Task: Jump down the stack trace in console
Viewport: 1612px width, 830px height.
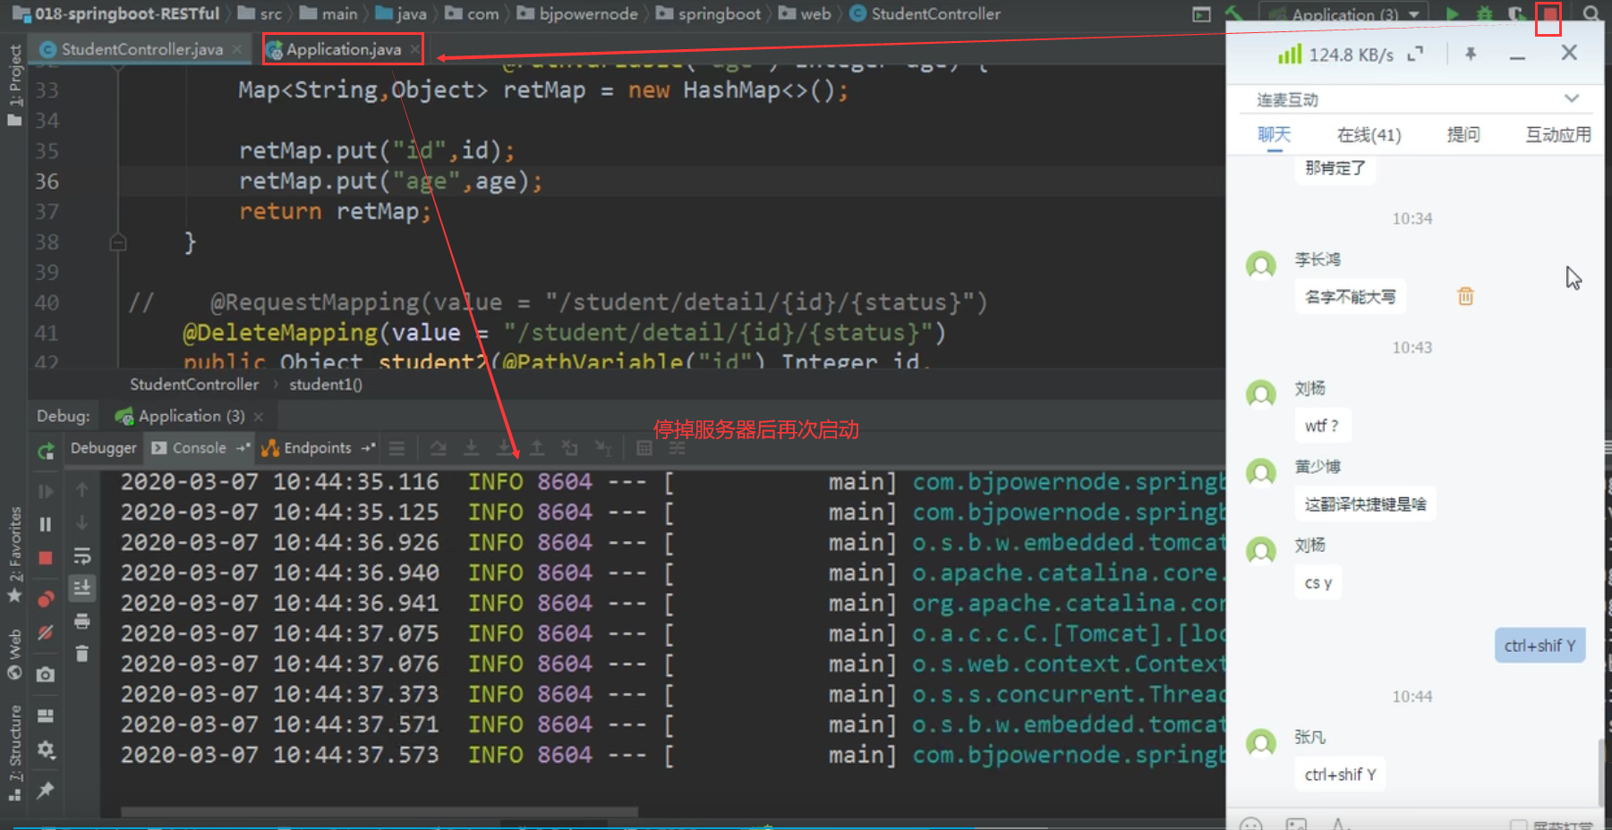Action: coord(81,522)
